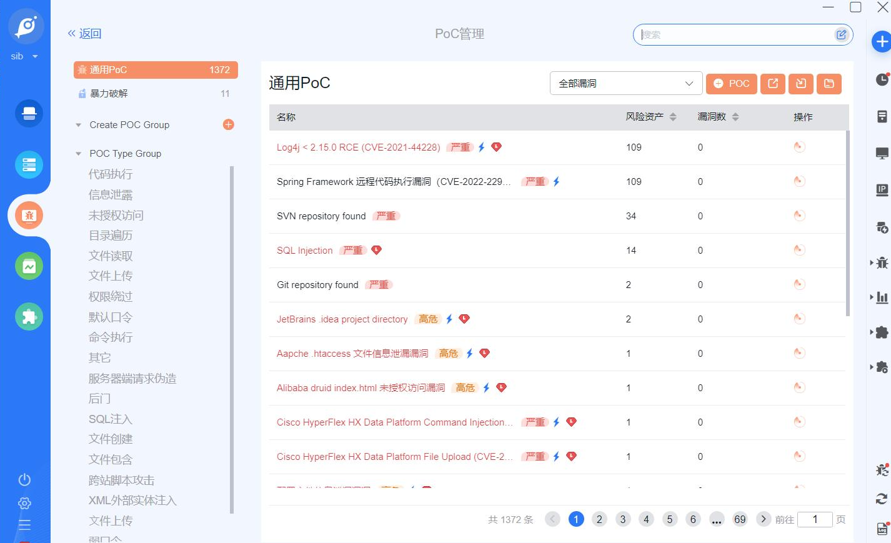Click the Goby rocket logo icon
Image resolution: width=891 pixels, height=543 pixels.
tap(26, 26)
